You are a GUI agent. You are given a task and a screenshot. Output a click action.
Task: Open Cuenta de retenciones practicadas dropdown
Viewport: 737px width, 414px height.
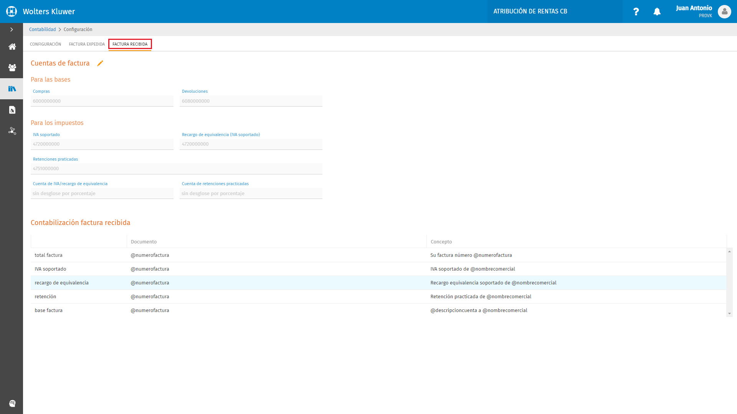[251, 194]
